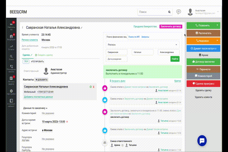
Task: Open the blue chat widget bubble
Action: coord(202,141)
